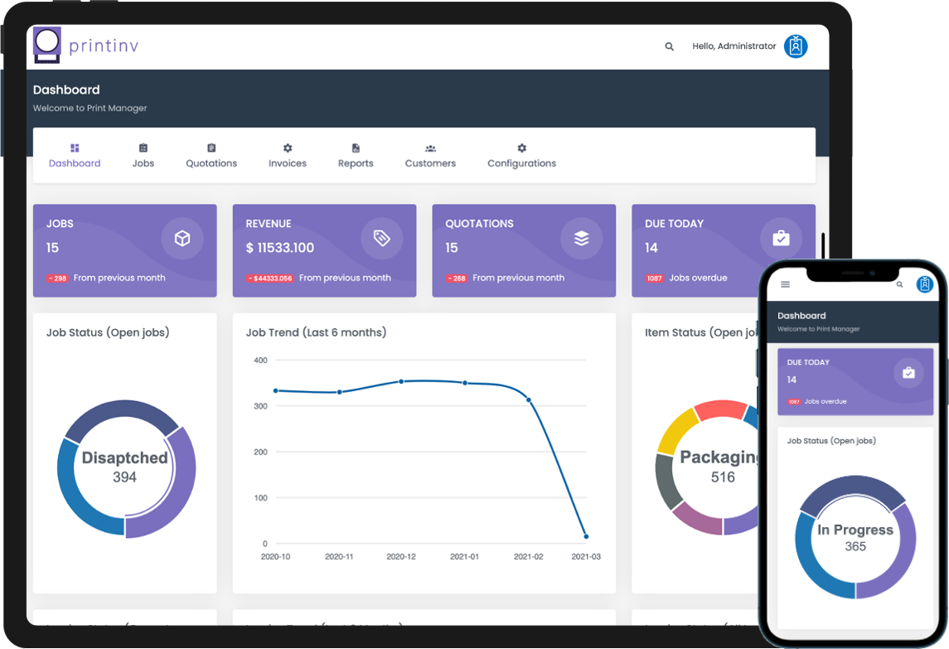Click the red 1087 overdue badge on tablet
The image size is (949, 649).
pyautogui.click(x=655, y=278)
